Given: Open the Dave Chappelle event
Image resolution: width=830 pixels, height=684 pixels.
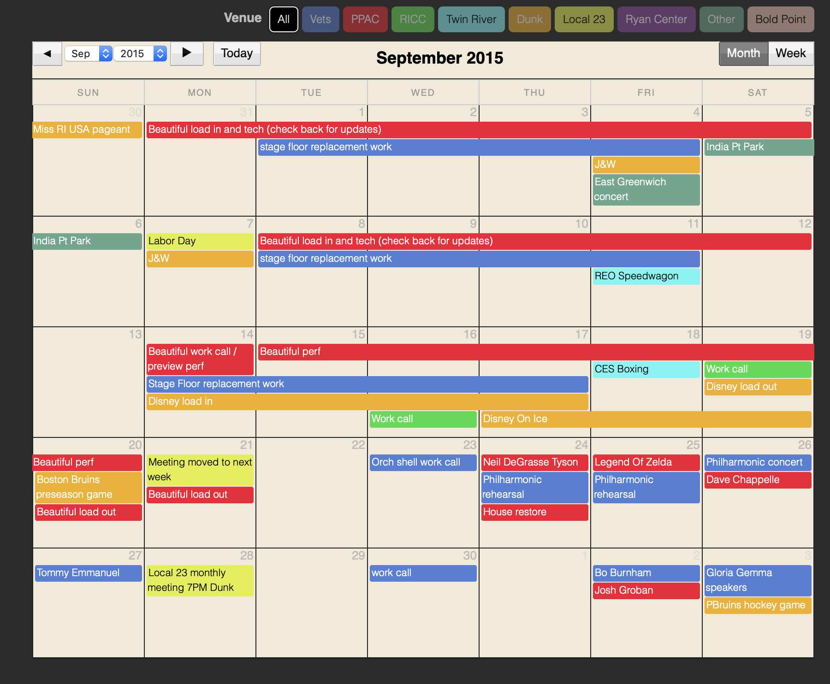Looking at the screenshot, I should tap(757, 480).
